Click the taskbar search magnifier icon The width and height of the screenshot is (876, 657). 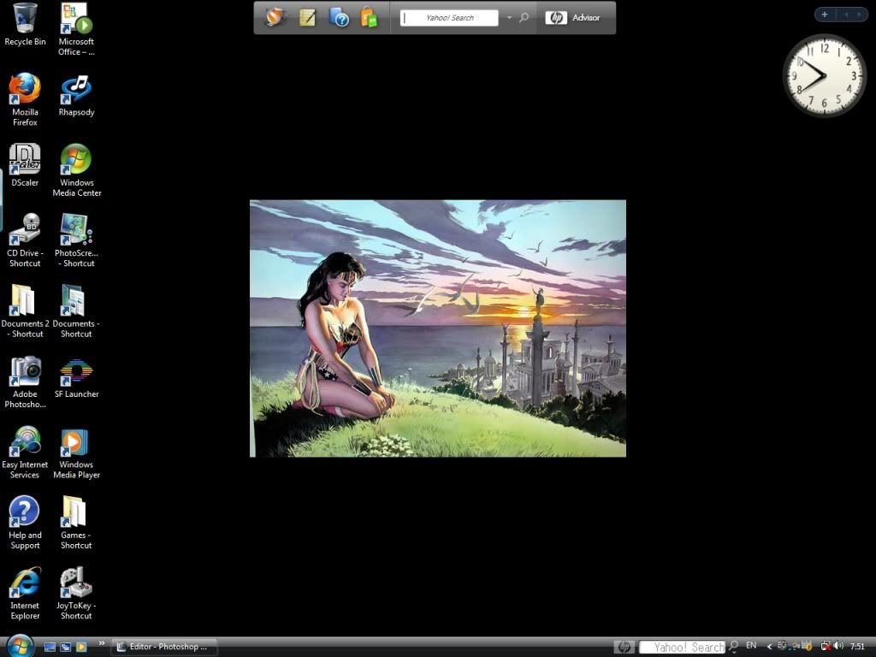[733, 647]
